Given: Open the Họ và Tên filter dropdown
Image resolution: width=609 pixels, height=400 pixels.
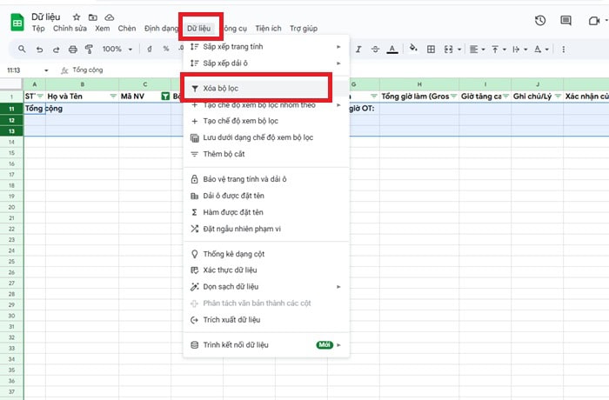Looking at the screenshot, I should point(113,96).
